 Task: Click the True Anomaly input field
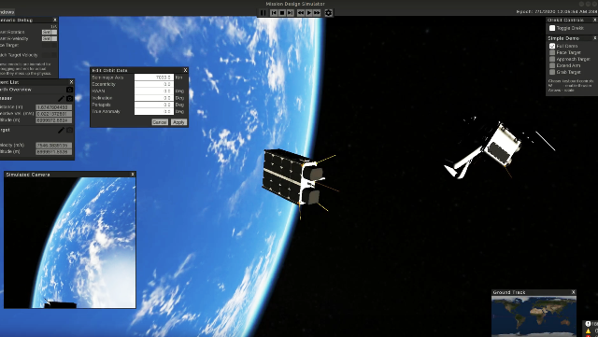(154, 112)
